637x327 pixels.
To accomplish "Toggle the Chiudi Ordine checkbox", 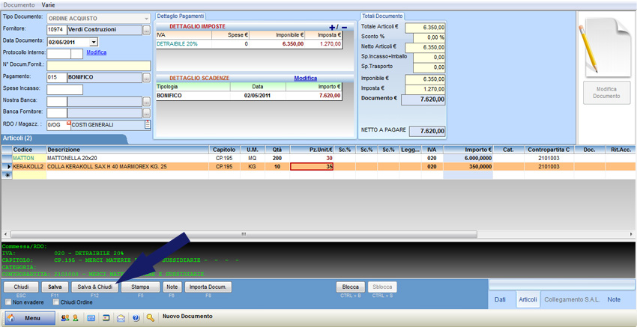I will [x=55, y=302].
